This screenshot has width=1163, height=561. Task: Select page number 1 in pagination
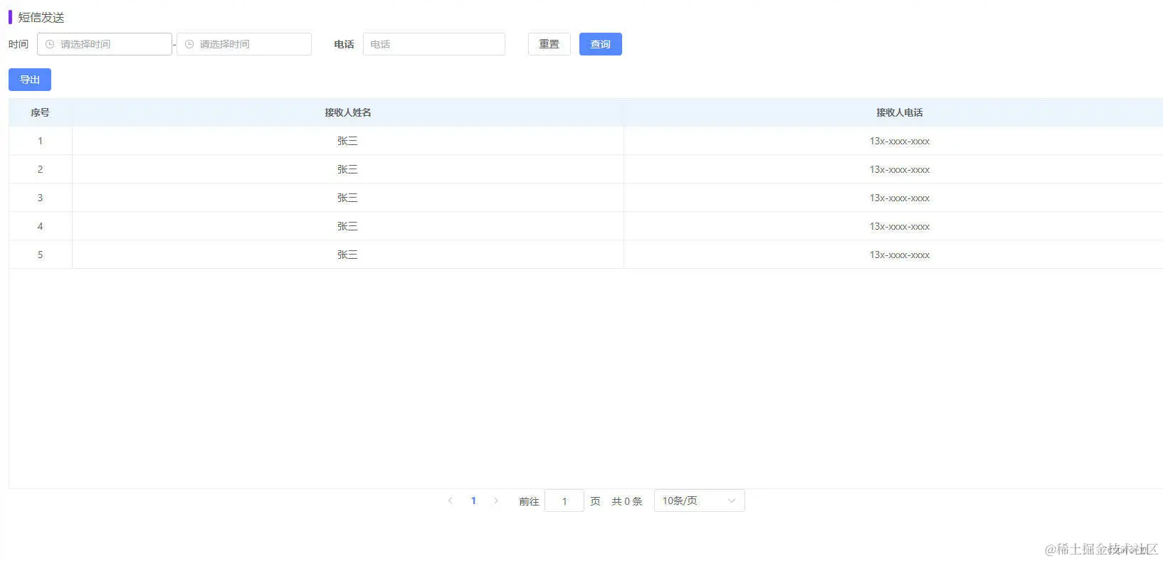pyautogui.click(x=473, y=501)
